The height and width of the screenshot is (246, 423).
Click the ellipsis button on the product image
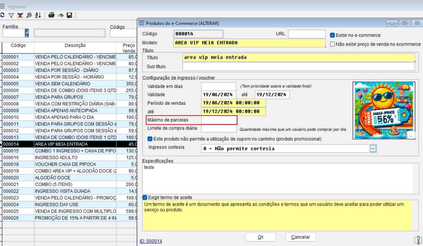pos(411,136)
